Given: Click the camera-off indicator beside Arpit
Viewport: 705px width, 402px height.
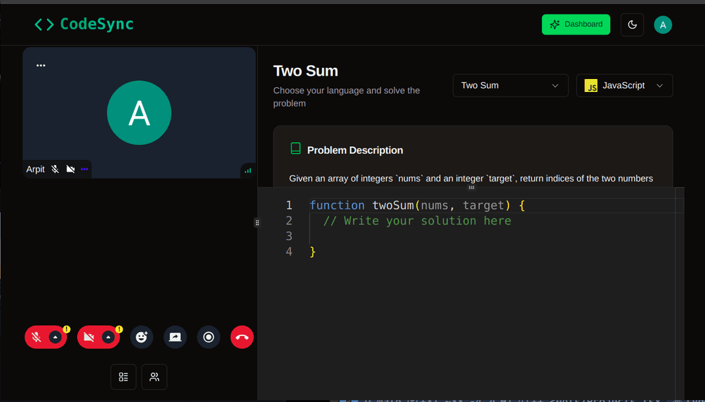Looking at the screenshot, I should [x=70, y=169].
